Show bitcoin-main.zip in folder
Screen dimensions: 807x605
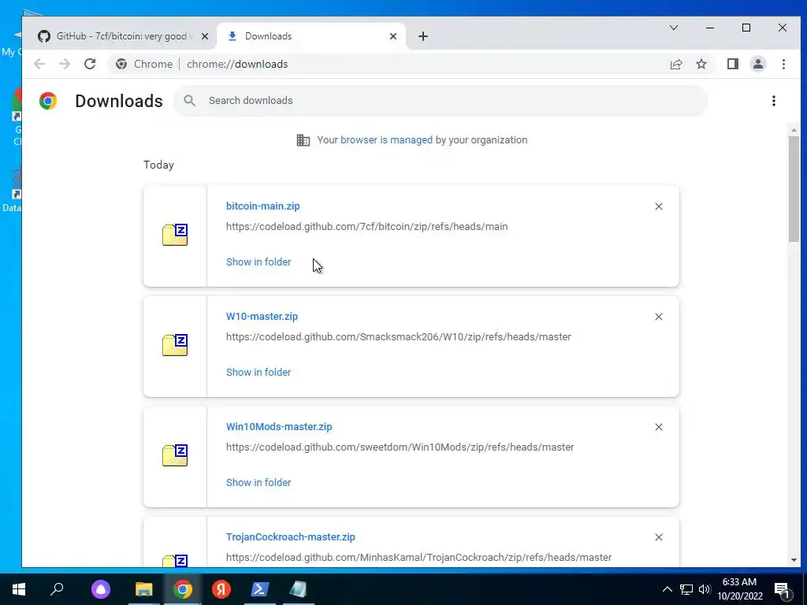pos(258,262)
